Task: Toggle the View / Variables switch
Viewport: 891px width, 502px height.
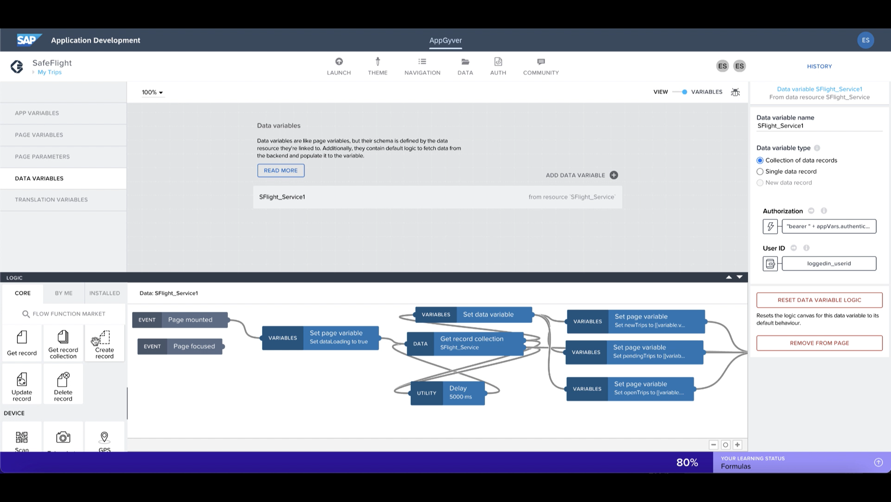Action: coord(680,92)
